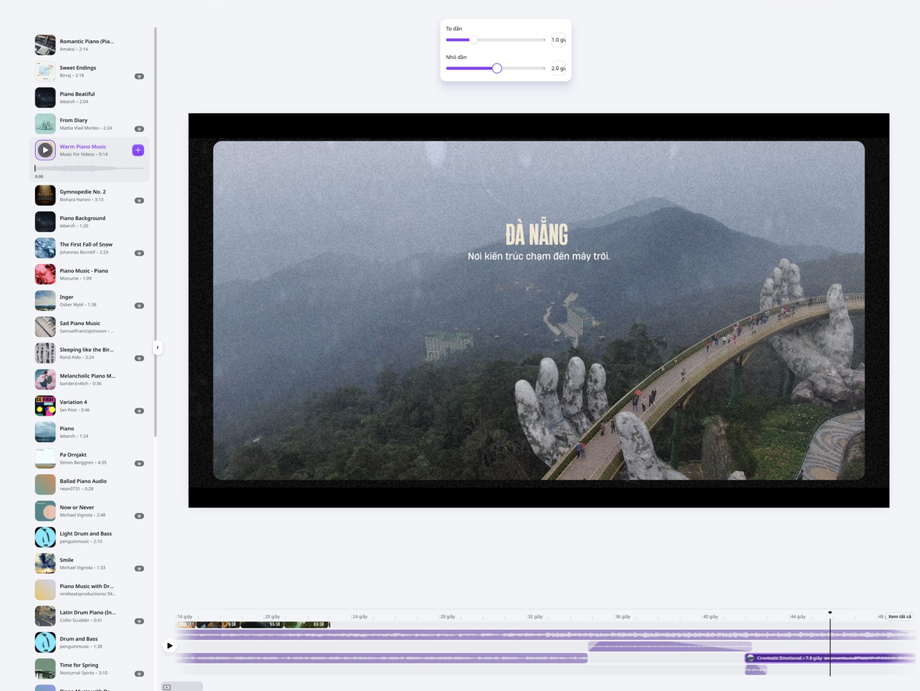Click the To dần fade-in slider handle
The image size is (920, 691).
[472, 39]
